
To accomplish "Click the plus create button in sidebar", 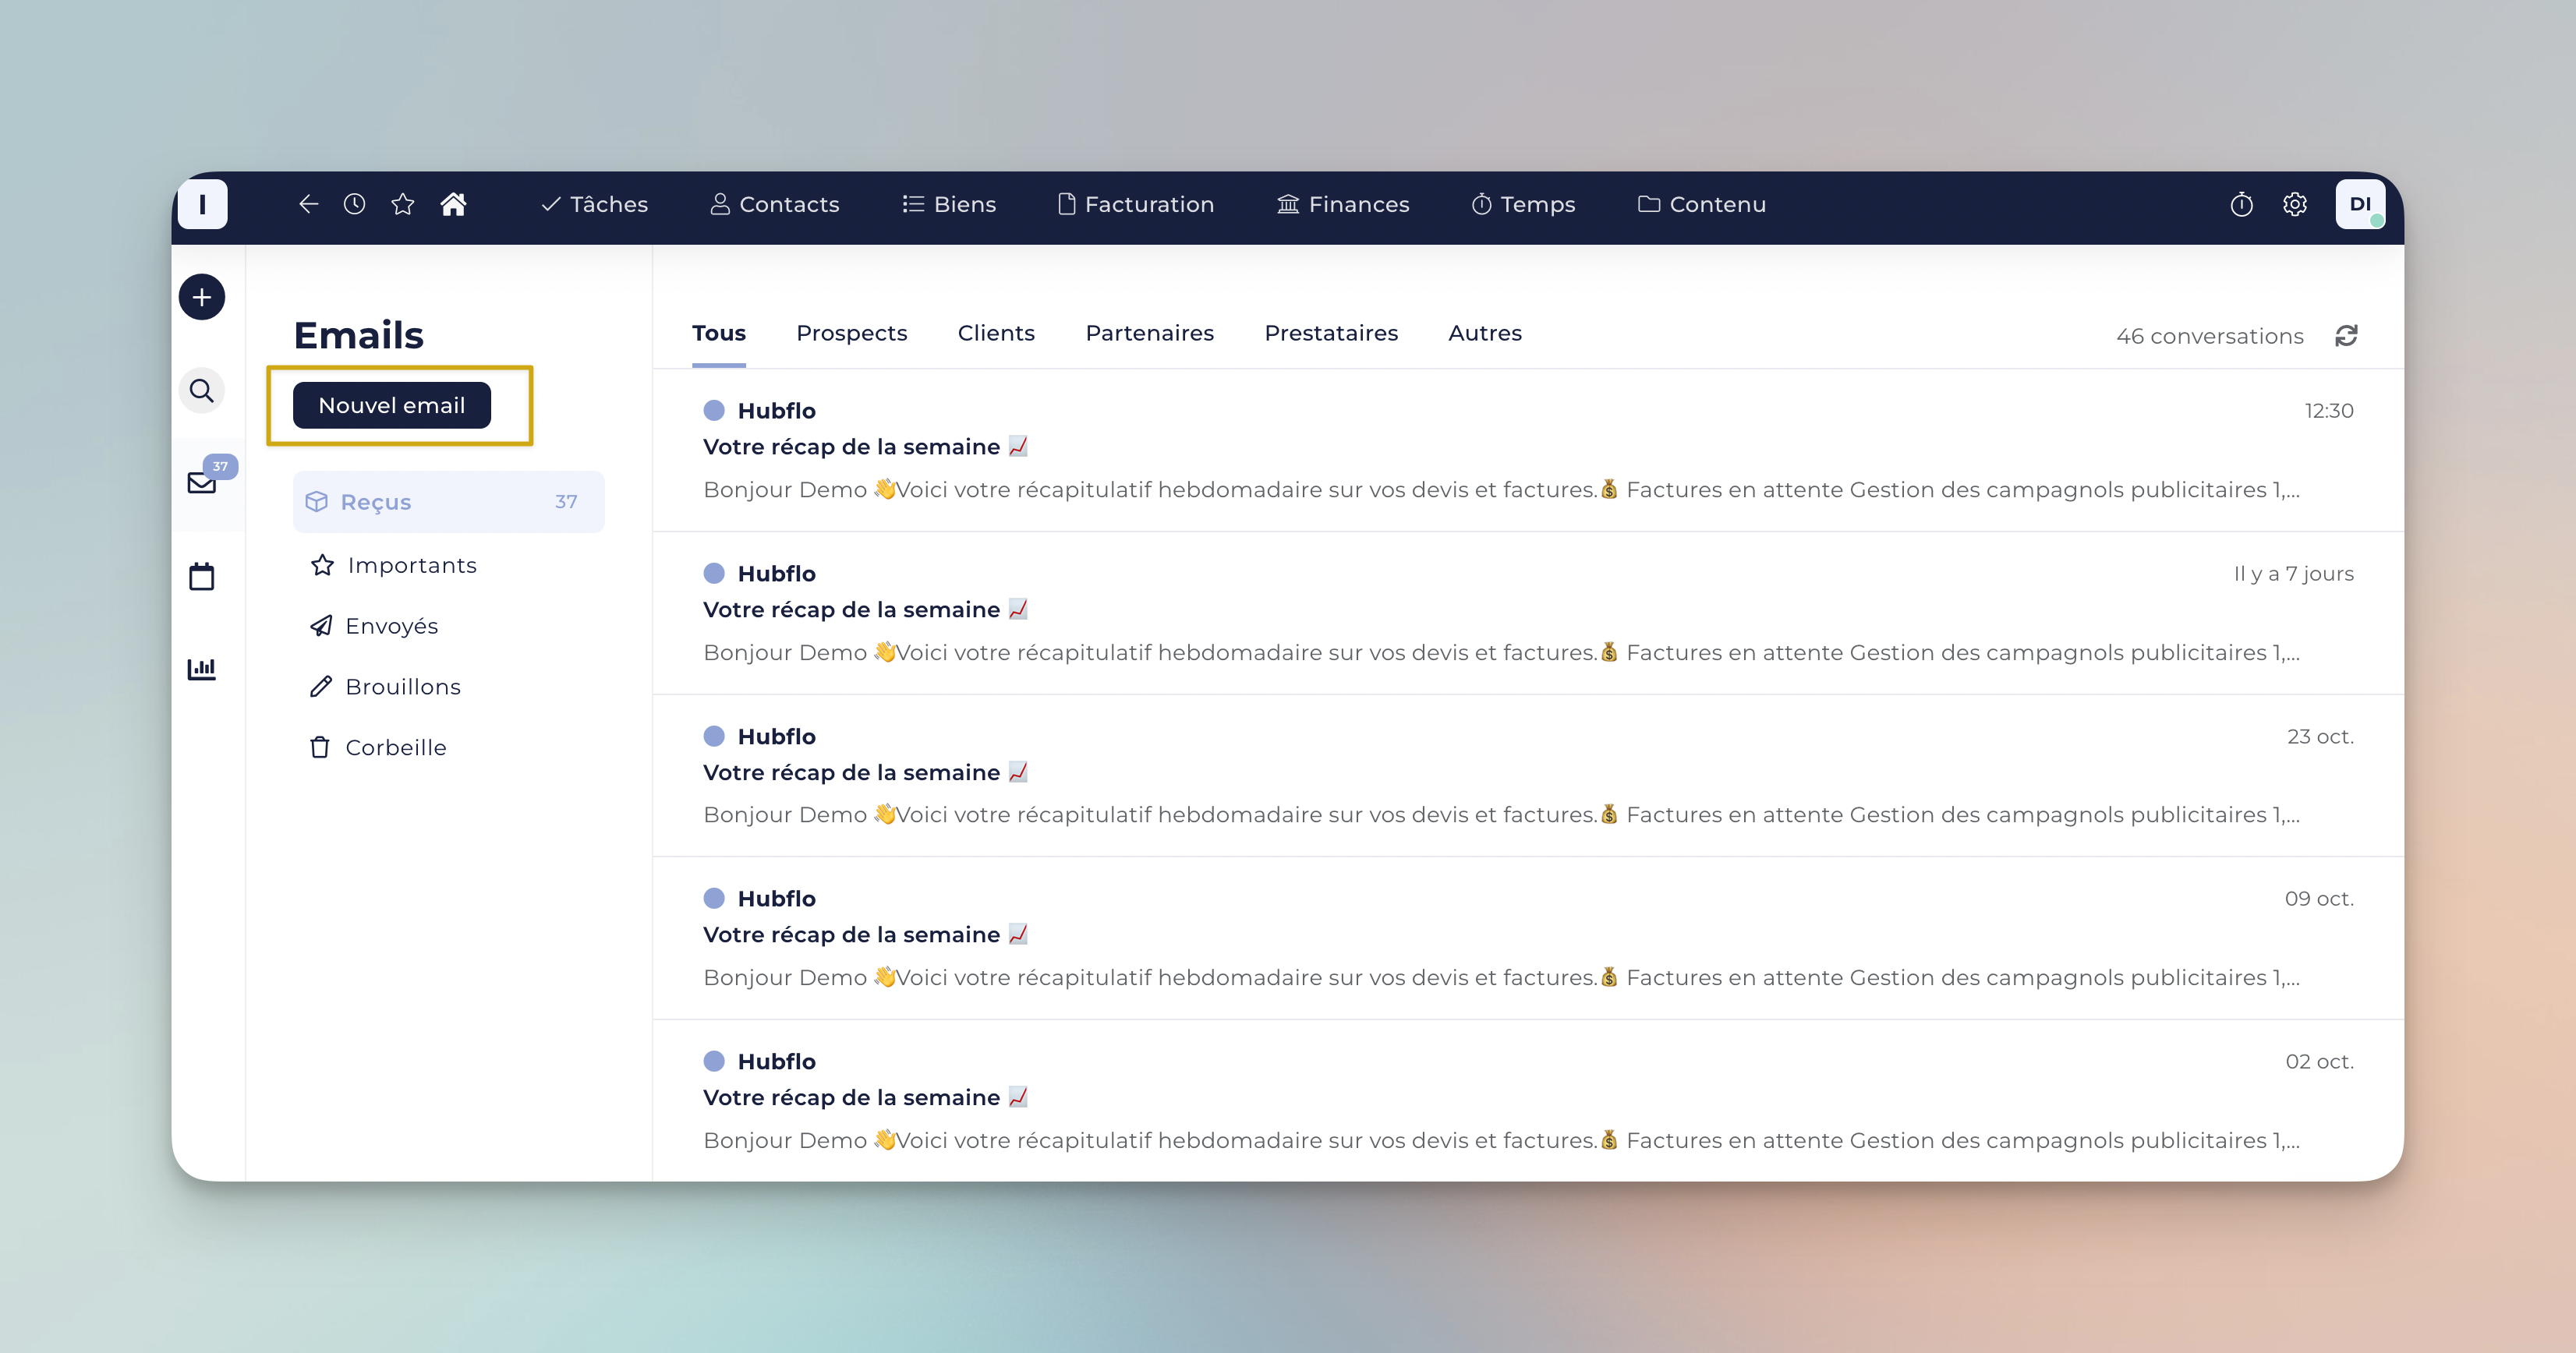I will [x=202, y=297].
